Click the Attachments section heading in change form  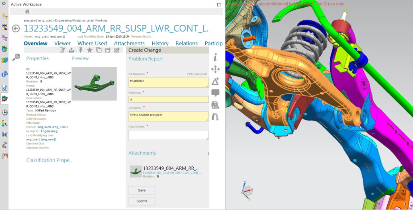coord(142,153)
